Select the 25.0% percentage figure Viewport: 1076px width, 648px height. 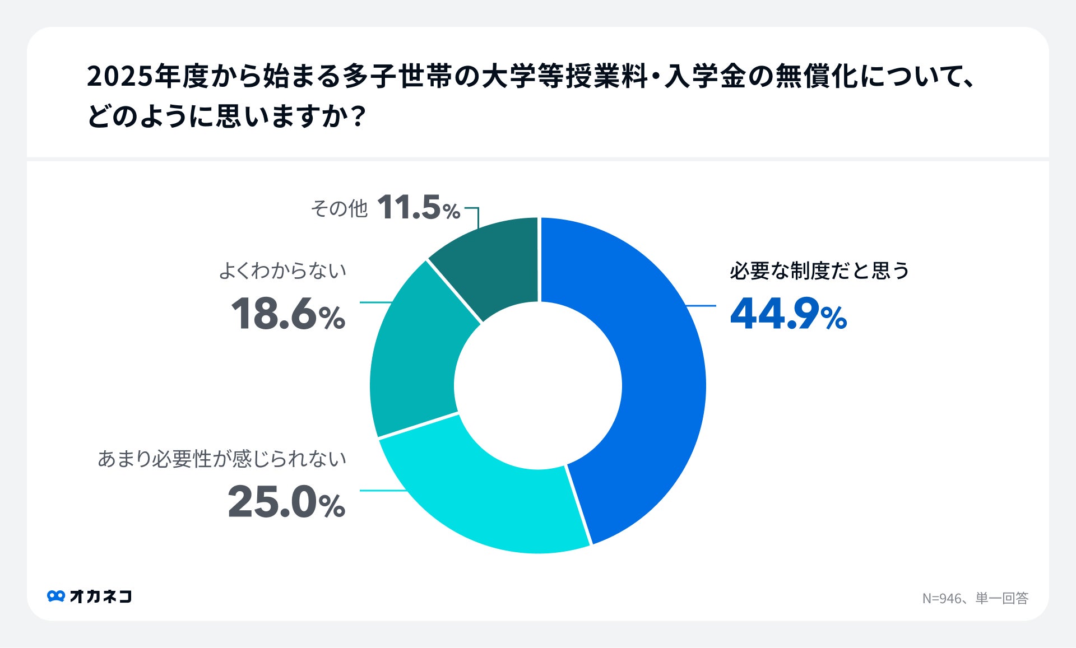(x=286, y=502)
